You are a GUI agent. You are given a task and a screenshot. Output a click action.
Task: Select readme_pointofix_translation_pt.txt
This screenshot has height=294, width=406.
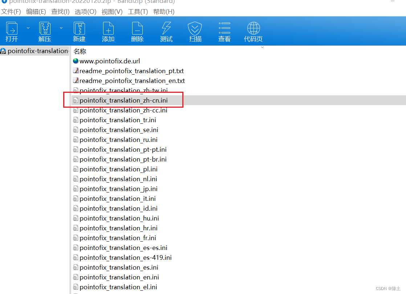coord(131,71)
